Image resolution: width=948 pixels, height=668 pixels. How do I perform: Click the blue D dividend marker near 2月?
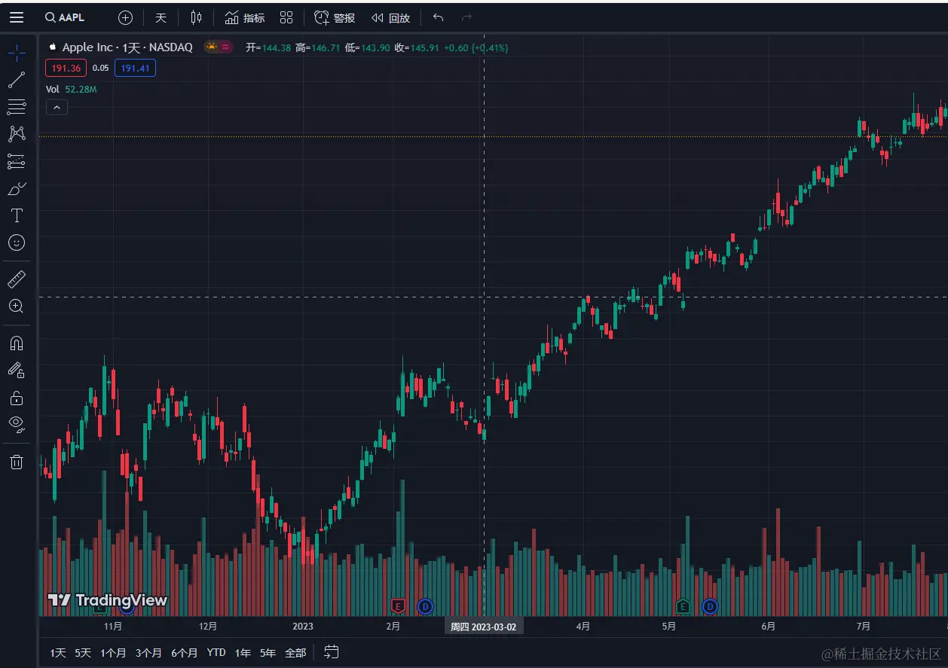(x=425, y=605)
